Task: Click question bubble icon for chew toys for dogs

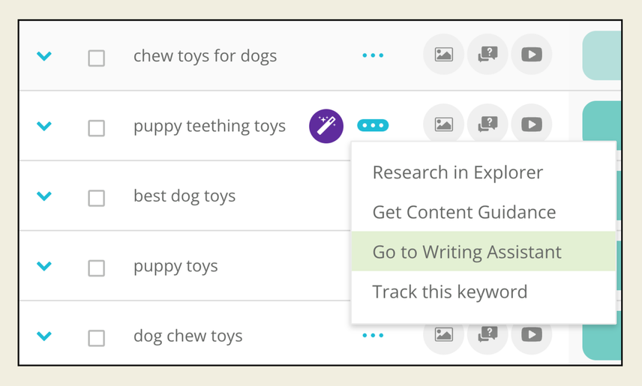Action: click(488, 55)
